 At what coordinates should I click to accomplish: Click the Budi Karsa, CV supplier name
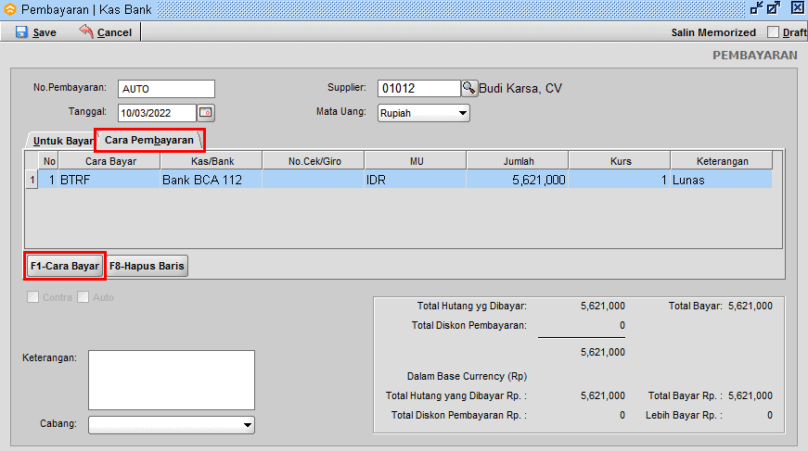point(520,89)
